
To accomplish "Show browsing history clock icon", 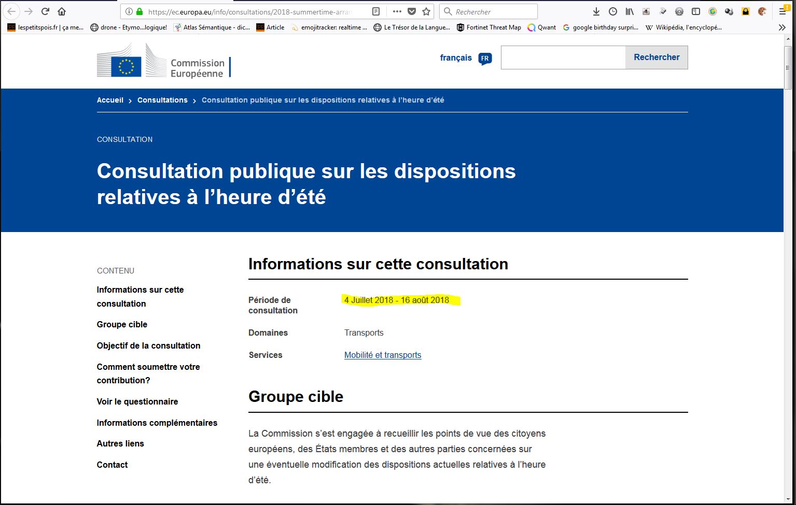I will coord(613,11).
